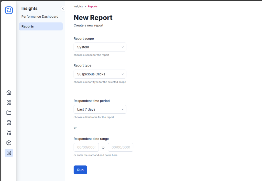Image resolution: width=262 pixels, height=181 pixels.
Task: Focus the start date input field
Action: (86, 147)
